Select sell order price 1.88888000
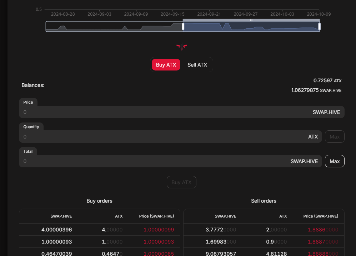 (x=323, y=254)
